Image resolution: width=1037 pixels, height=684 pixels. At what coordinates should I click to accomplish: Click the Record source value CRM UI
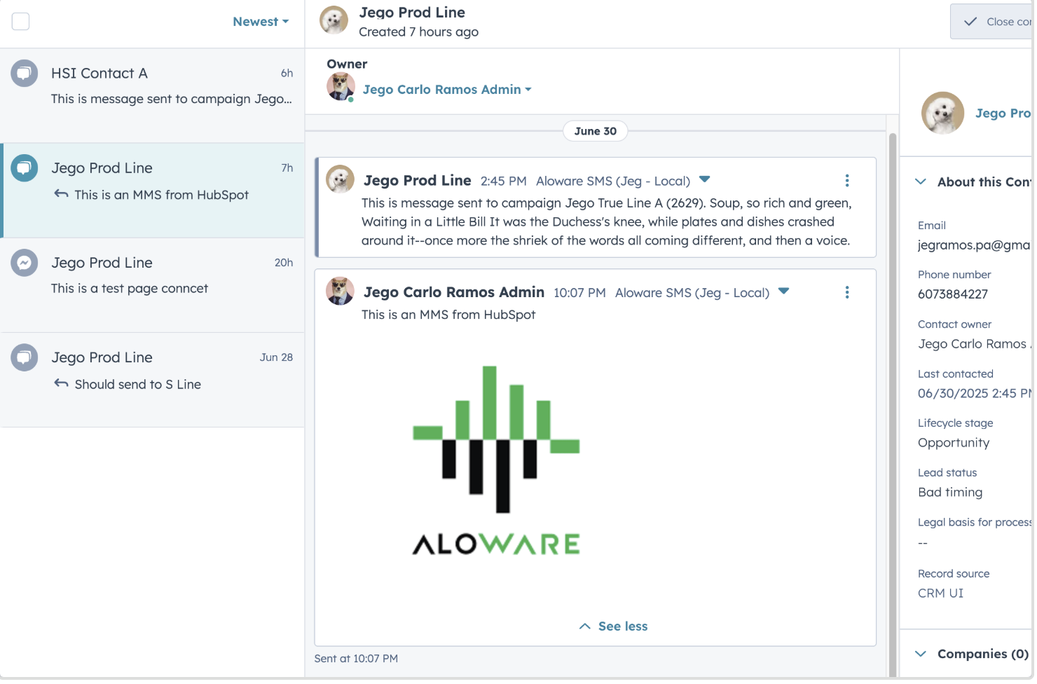coord(940,594)
